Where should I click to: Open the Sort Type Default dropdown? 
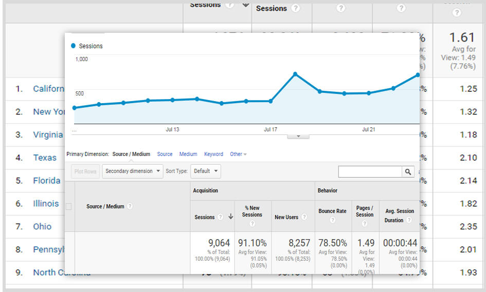206,171
